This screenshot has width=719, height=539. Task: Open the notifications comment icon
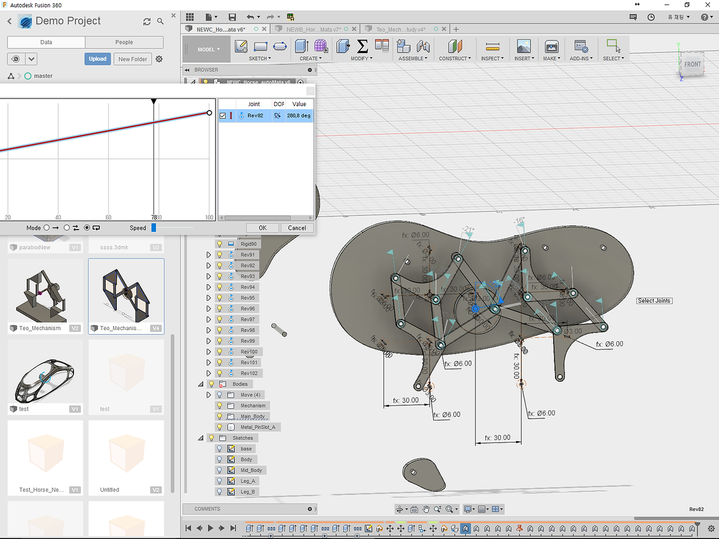tap(633, 17)
